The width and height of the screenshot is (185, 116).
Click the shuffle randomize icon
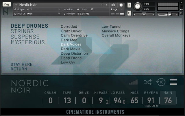147,82
